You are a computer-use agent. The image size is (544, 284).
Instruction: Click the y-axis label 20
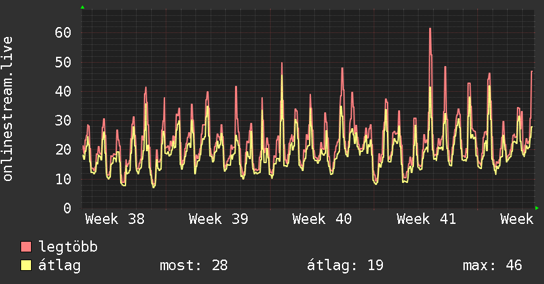(63, 150)
